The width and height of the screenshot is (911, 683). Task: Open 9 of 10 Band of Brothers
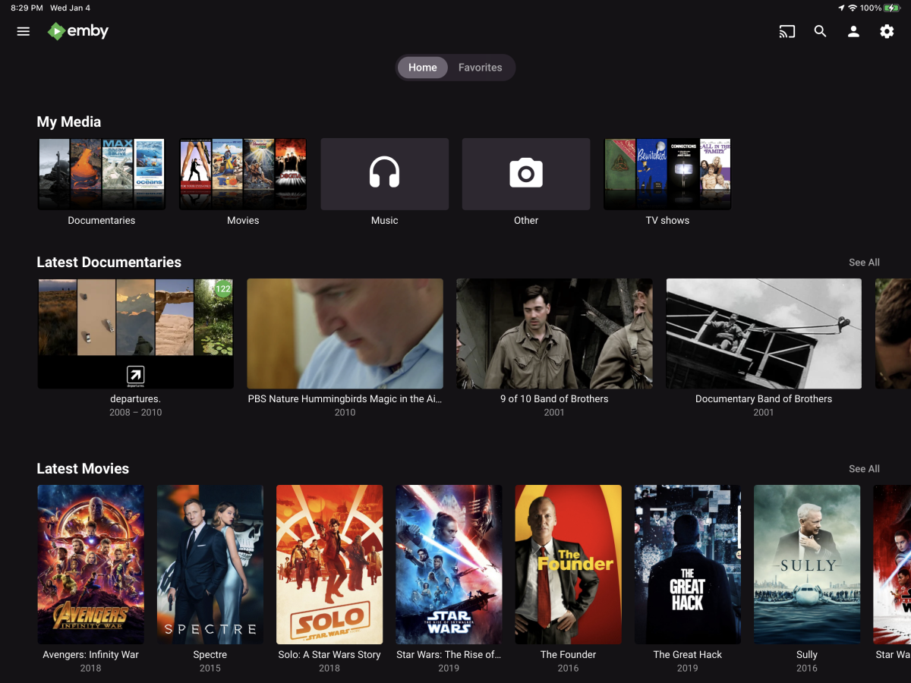click(554, 334)
